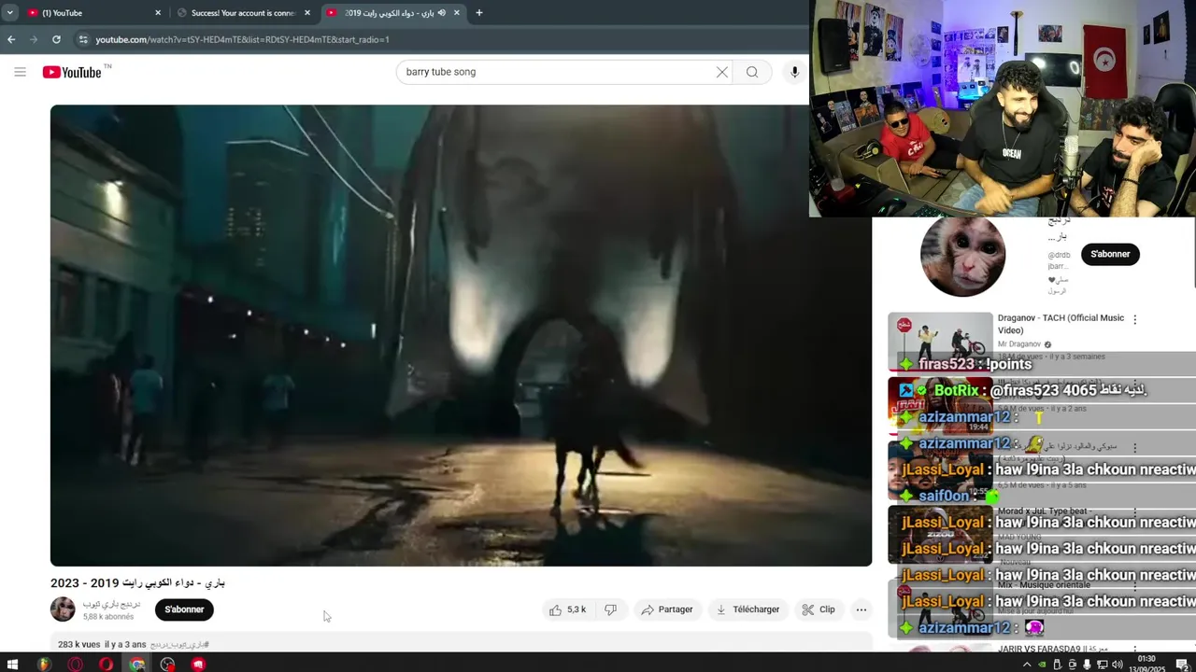Viewport: 1196px width, 672px height.
Task: Show hidden system tray icons chevron
Action: click(x=1027, y=665)
